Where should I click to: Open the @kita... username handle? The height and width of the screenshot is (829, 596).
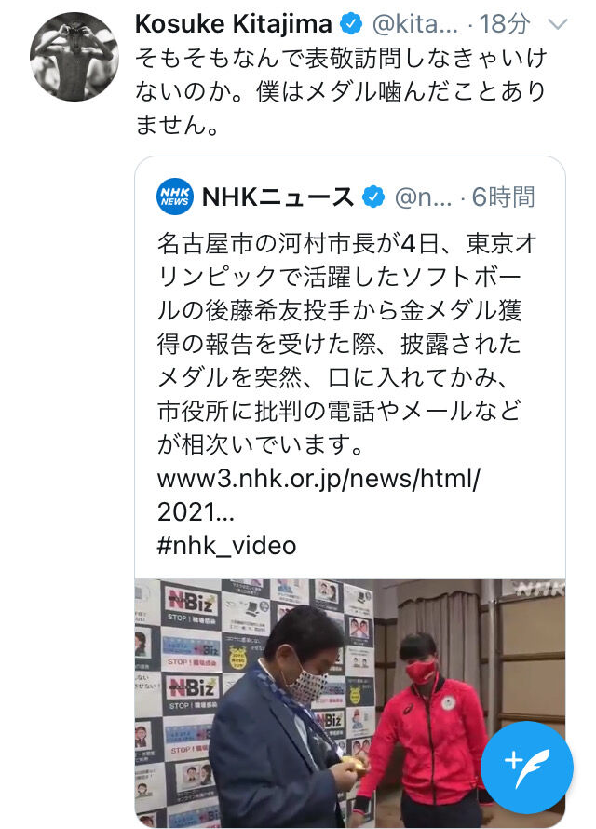click(415, 24)
